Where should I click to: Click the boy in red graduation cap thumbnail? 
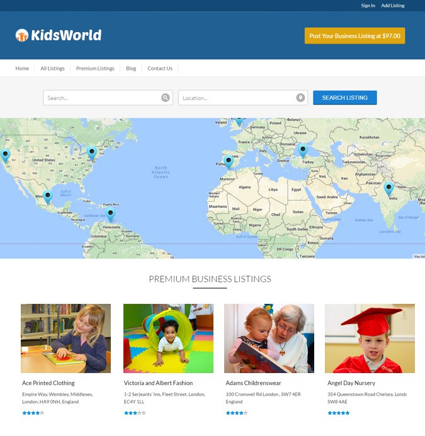point(370,338)
